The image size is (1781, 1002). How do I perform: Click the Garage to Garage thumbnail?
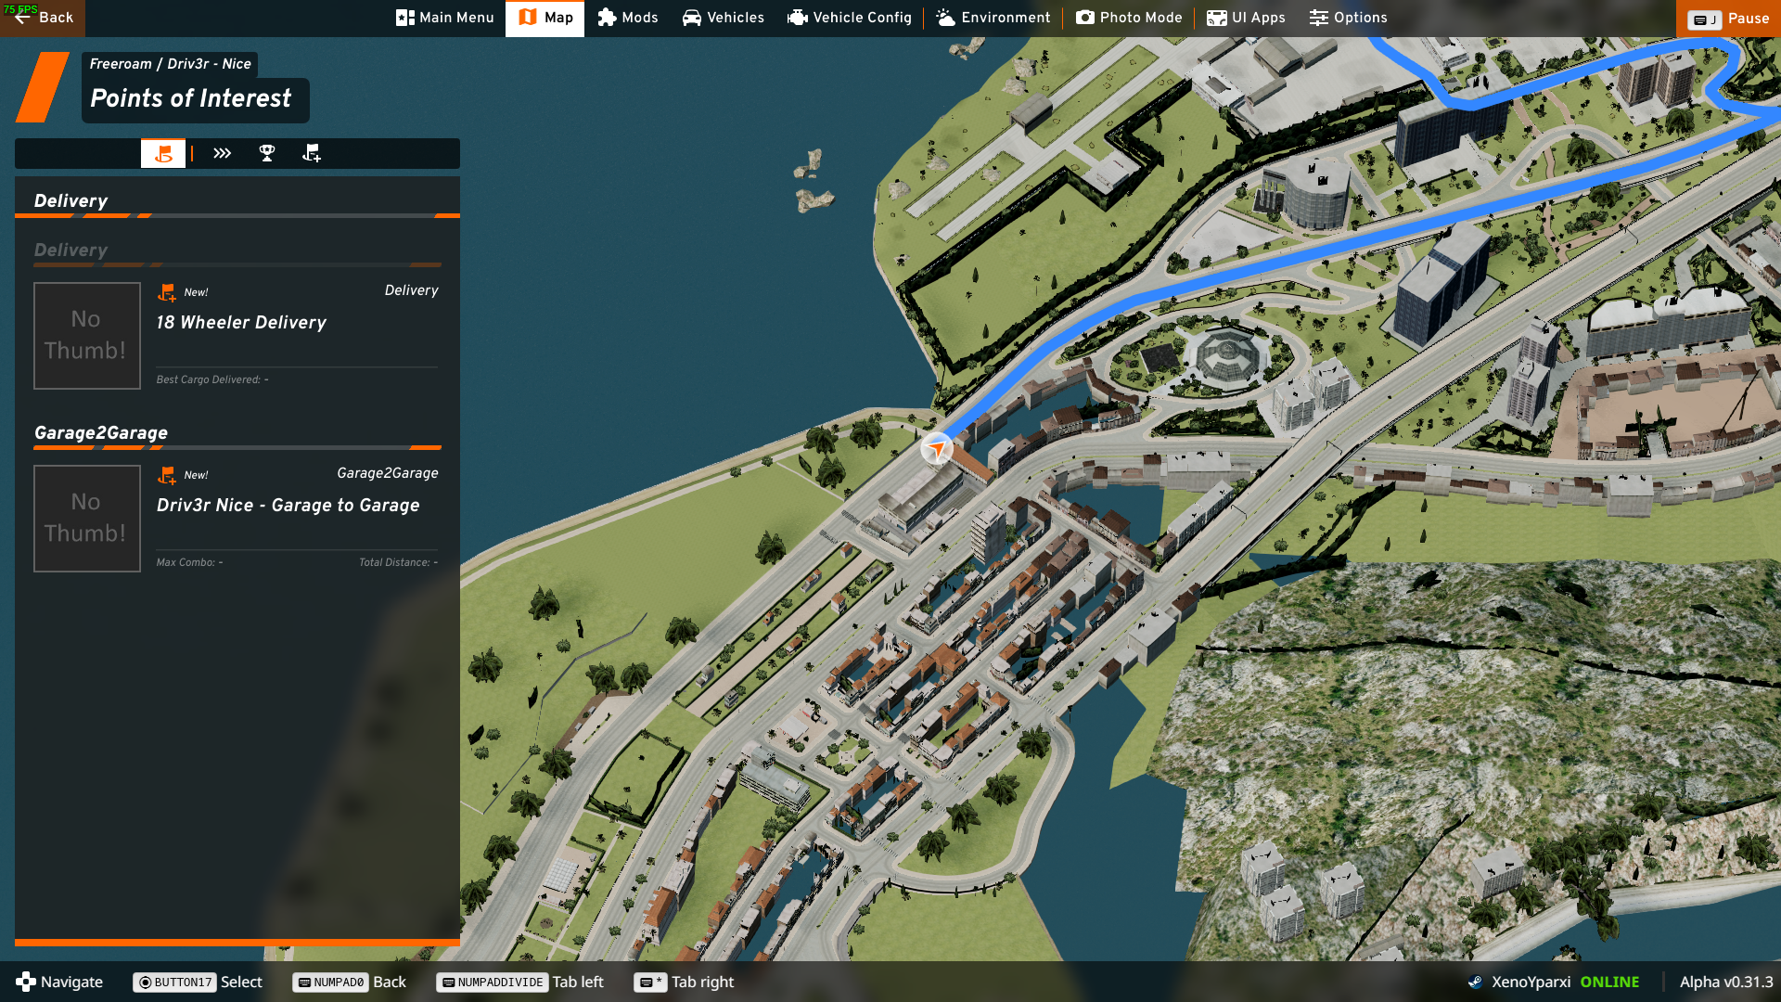[x=87, y=519]
